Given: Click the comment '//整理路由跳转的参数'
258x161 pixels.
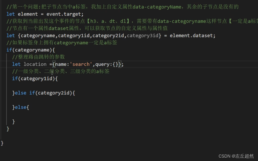Looking at the screenshot, I should click(x=38, y=57).
